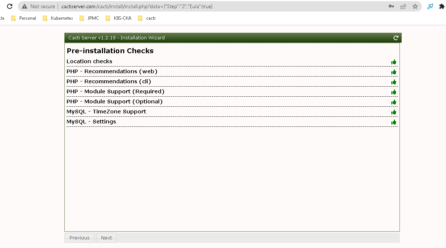The height and width of the screenshot is (248, 446).
Task: Click the Cacti Server v1.2.19 wizard title
Action: [116, 38]
